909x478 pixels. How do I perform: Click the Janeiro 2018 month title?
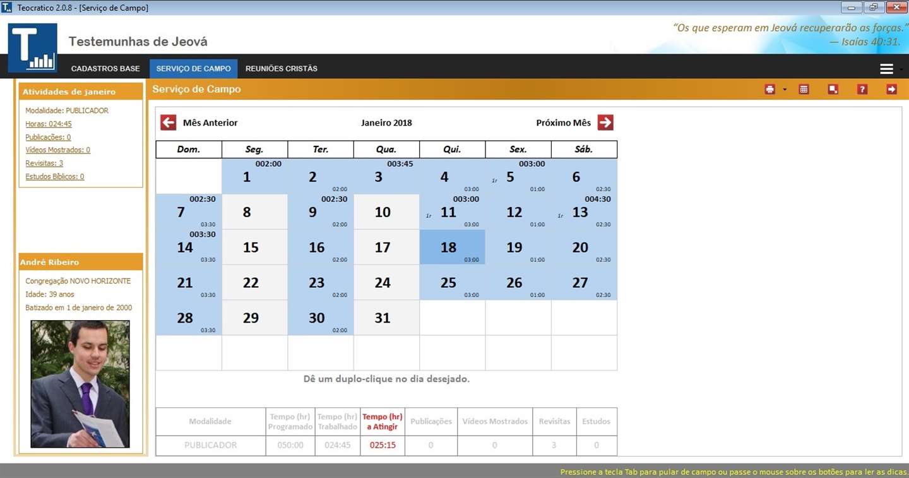click(386, 123)
